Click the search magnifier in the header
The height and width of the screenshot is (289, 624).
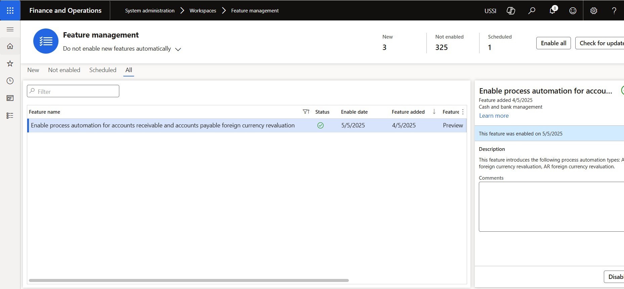pyautogui.click(x=532, y=11)
